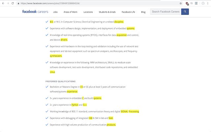This screenshot has width=211, height=132.
Task: Click the highlighted 'CS' in the degree line
Action: coord(81,87)
